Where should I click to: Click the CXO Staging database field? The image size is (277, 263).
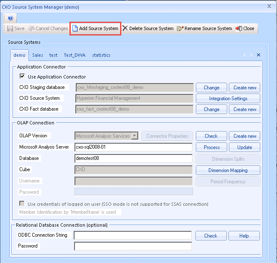pos(135,87)
